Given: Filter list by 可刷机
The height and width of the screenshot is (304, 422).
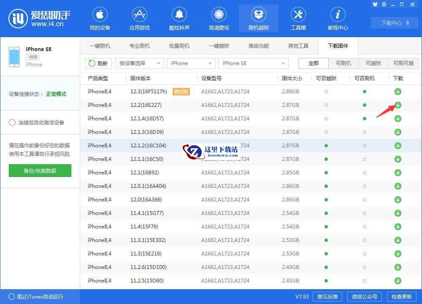Looking at the screenshot, I should (344, 63).
